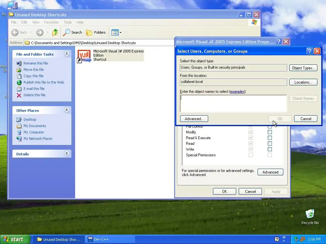The width and height of the screenshot is (326, 244).
Task: Click the Allow checkbox for Write
Action: (x=251, y=149)
